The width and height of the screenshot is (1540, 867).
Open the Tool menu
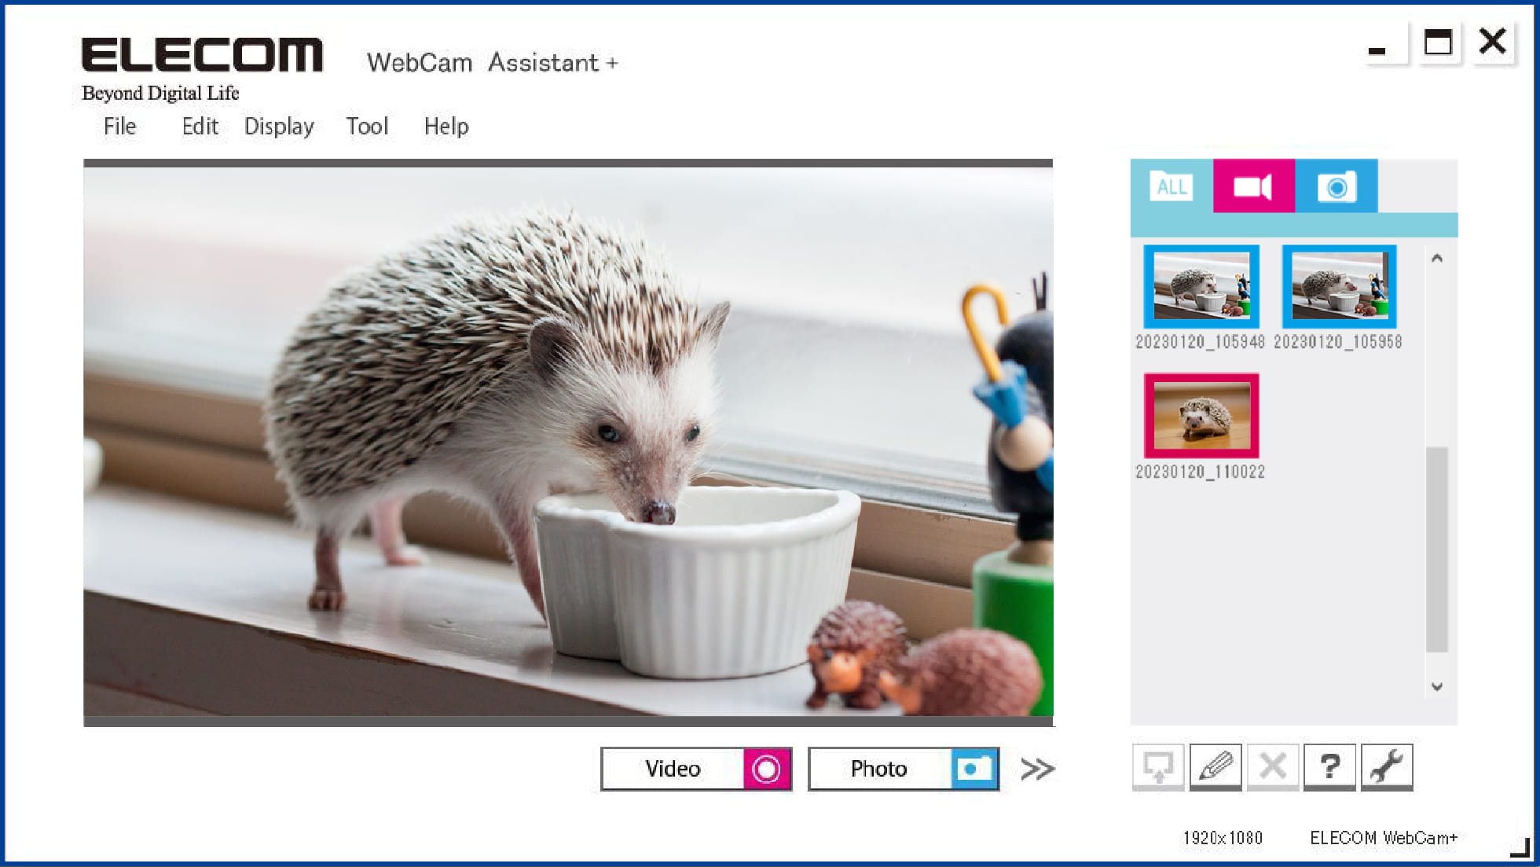pyautogui.click(x=367, y=126)
